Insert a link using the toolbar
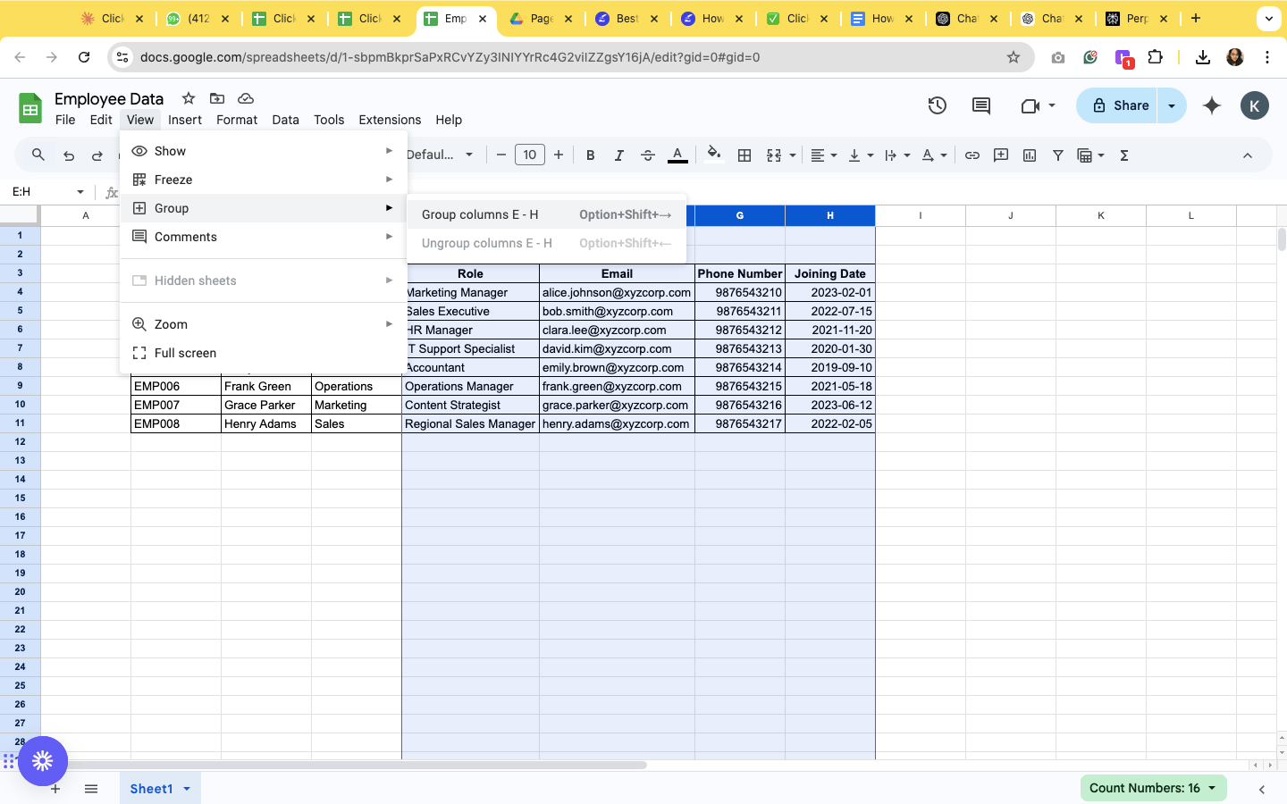The width and height of the screenshot is (1287, 804). pos(972,155)
